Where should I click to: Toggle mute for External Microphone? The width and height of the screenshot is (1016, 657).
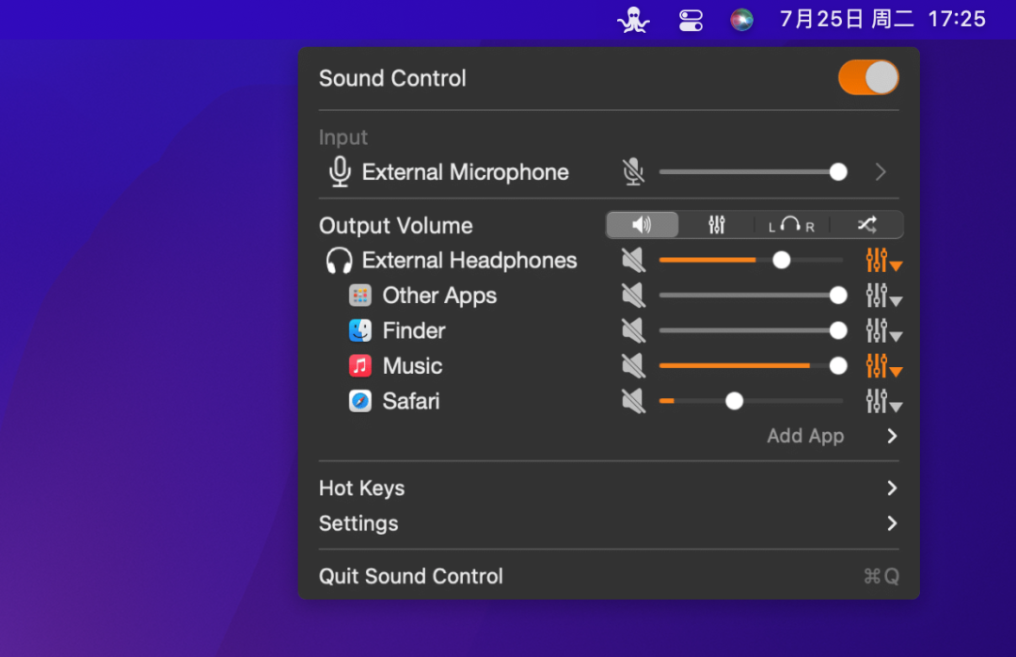point(633,172)
